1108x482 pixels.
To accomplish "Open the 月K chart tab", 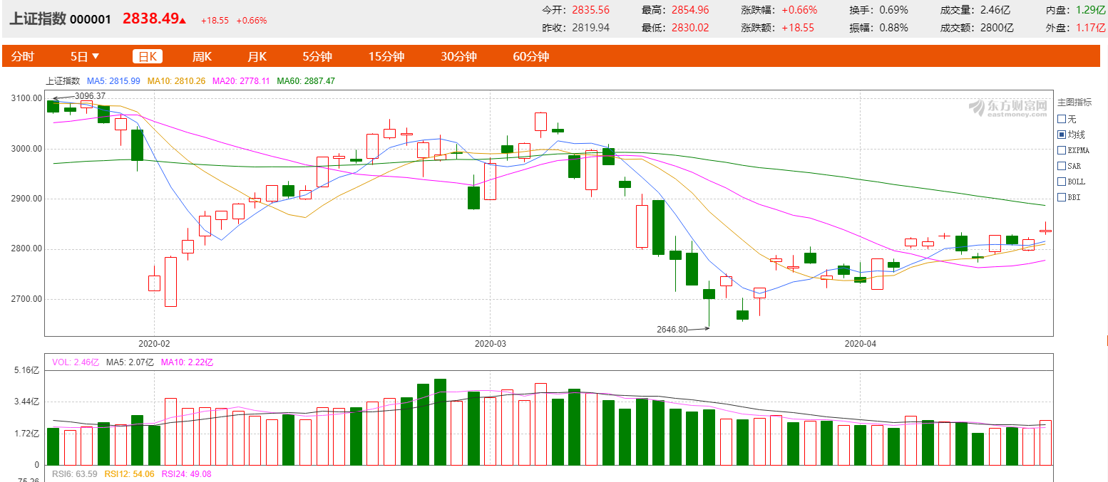I will point(257,57).
